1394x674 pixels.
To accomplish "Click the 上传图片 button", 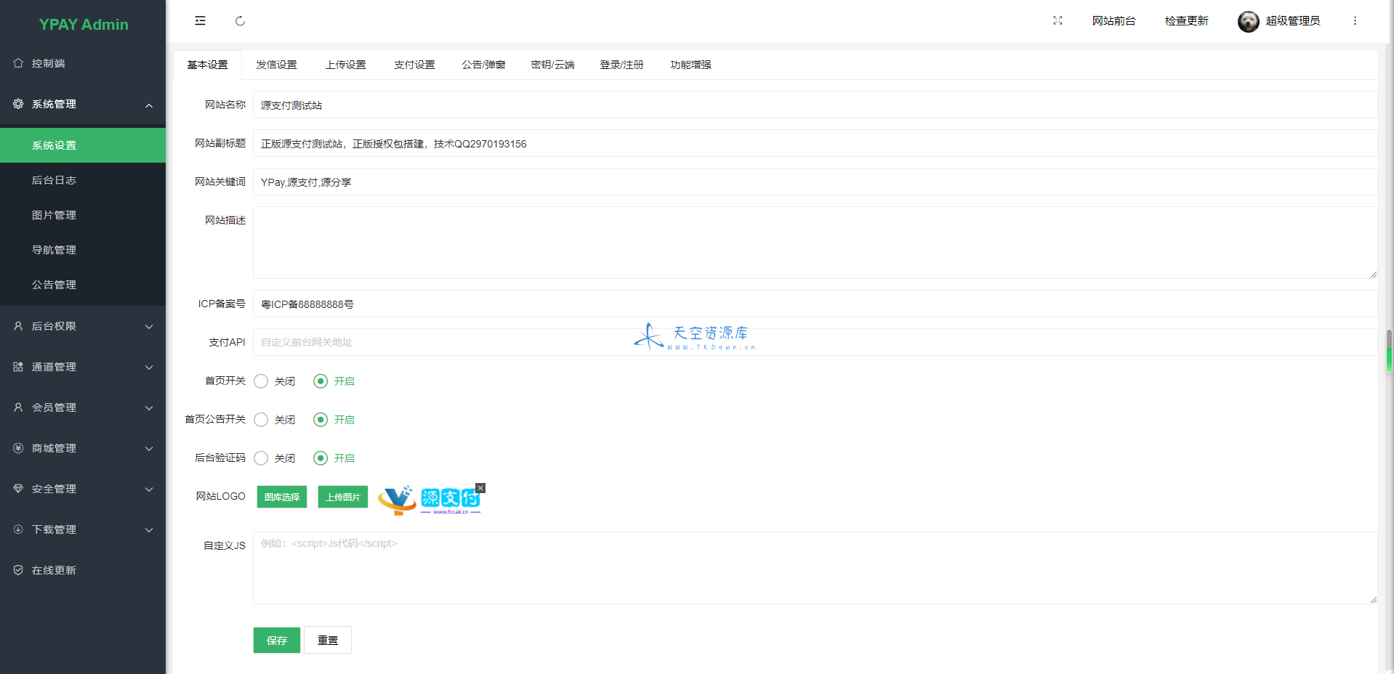I will pyautogui.click(x=343, y=497).
